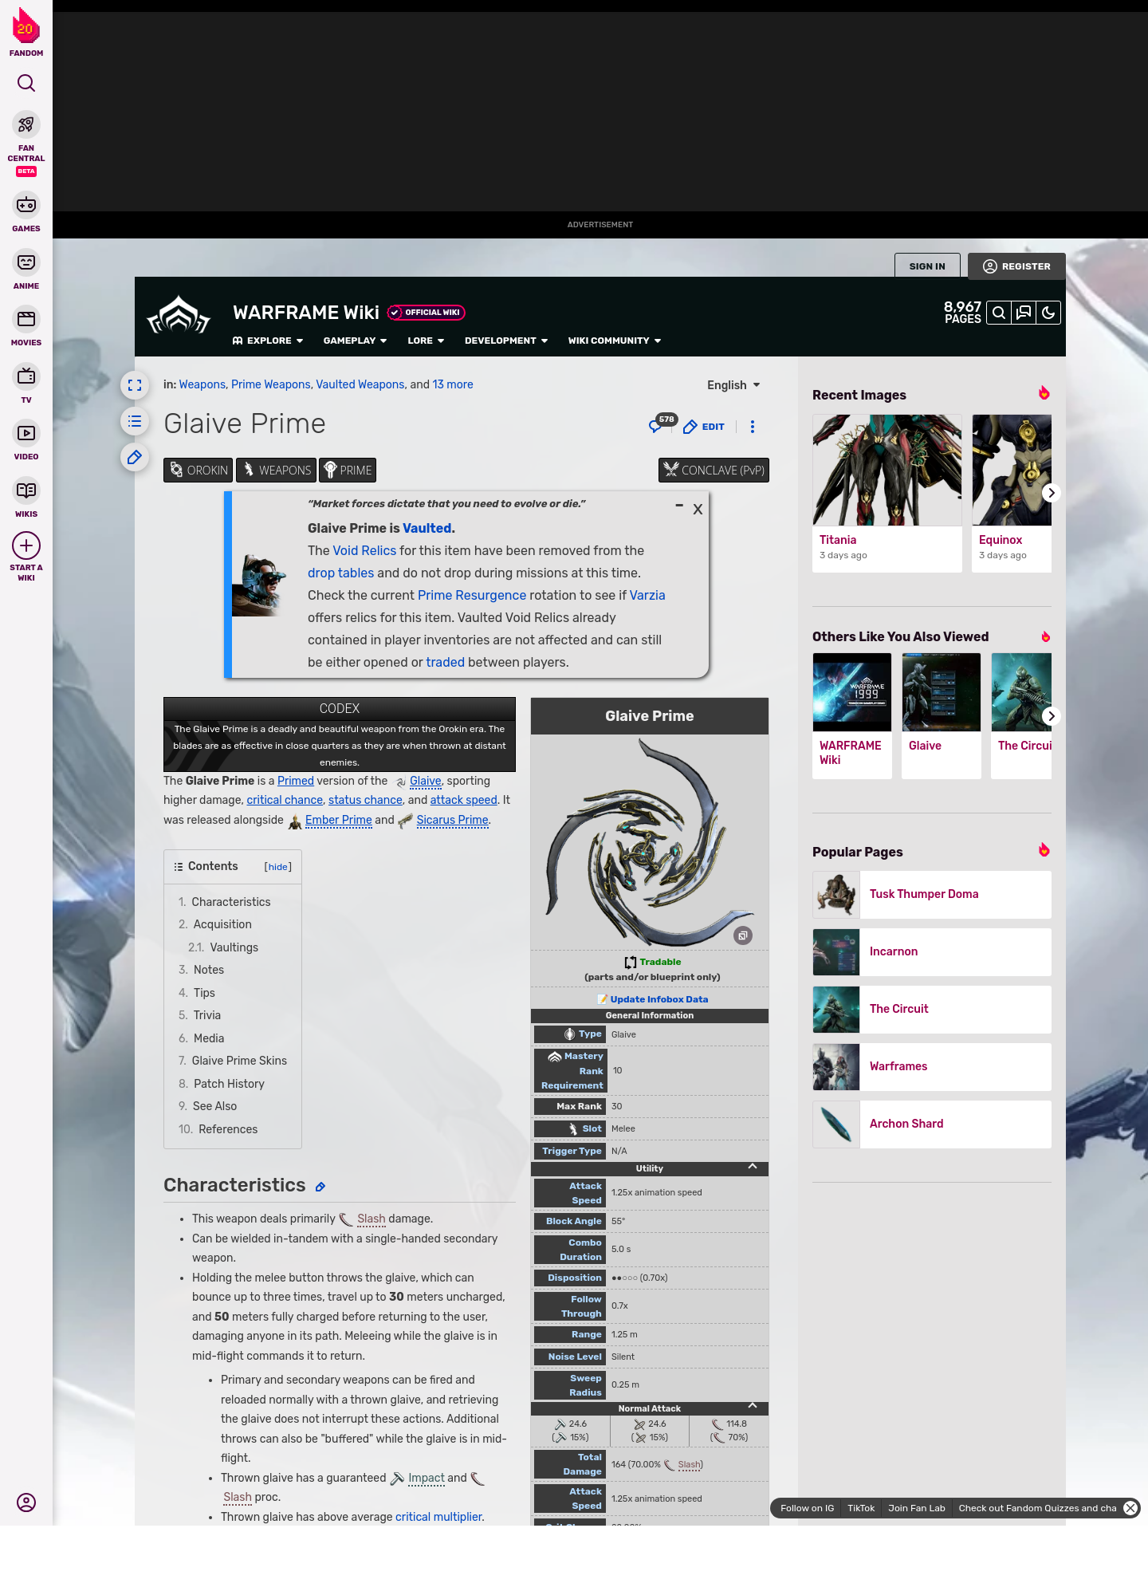Open the Fandom sidebar search icon
1148x1595 pixels.
pyautogui.click(x=26, y=83)
